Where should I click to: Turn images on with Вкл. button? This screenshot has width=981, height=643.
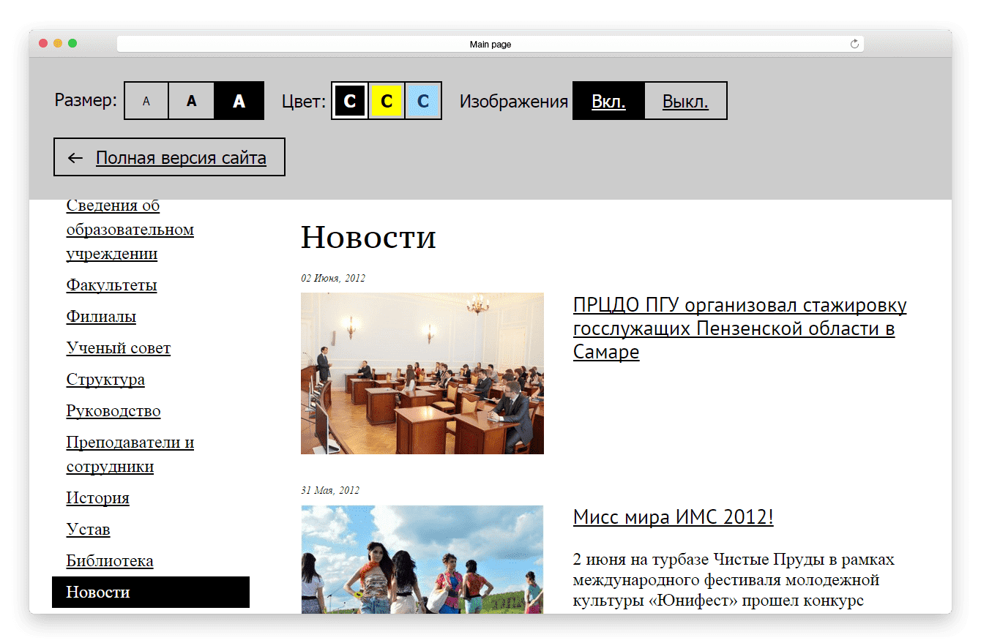pos(608,101)
